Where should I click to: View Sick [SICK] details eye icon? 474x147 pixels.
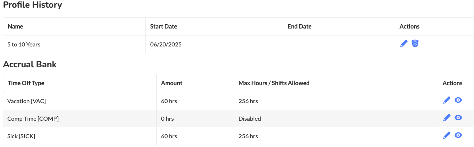(x=458, y=135)
